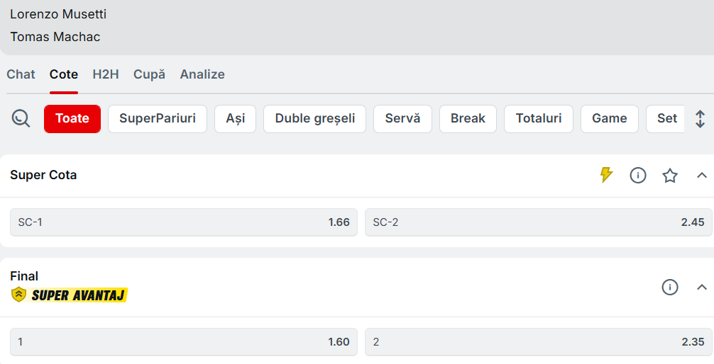
Task: Collapse the Final market section
Action: (x=702, y=287)
